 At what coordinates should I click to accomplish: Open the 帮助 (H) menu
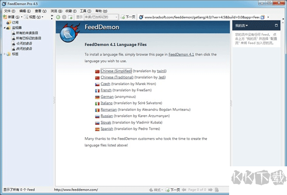click(101, 11)
